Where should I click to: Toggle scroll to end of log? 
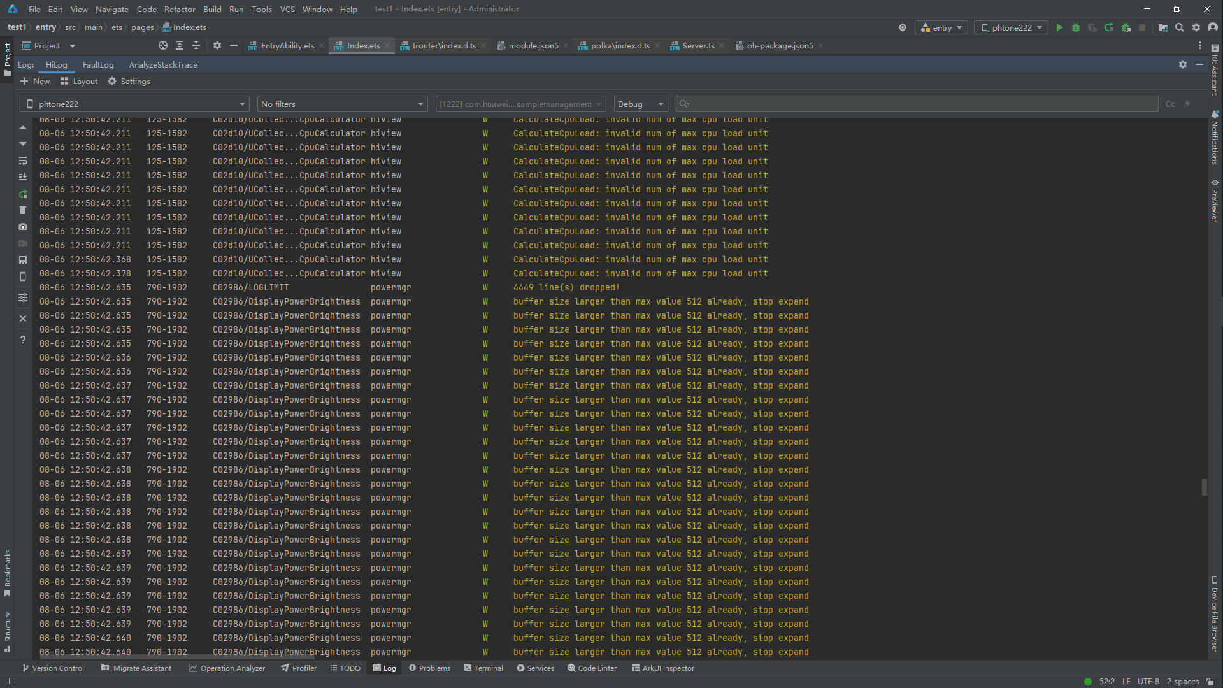[23, 177]
